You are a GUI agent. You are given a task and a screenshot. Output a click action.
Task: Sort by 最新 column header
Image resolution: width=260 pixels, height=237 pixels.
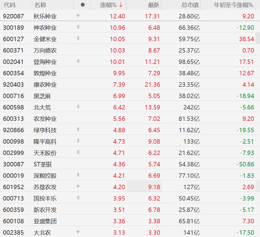(x=153, y=5)
